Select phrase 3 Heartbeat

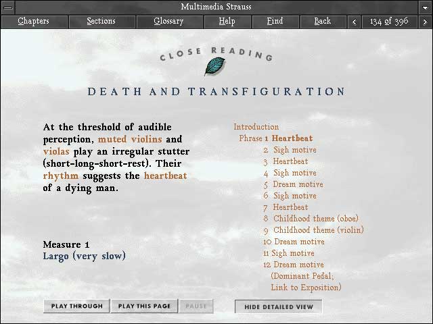pyautogui.click(x=286, y=161)
